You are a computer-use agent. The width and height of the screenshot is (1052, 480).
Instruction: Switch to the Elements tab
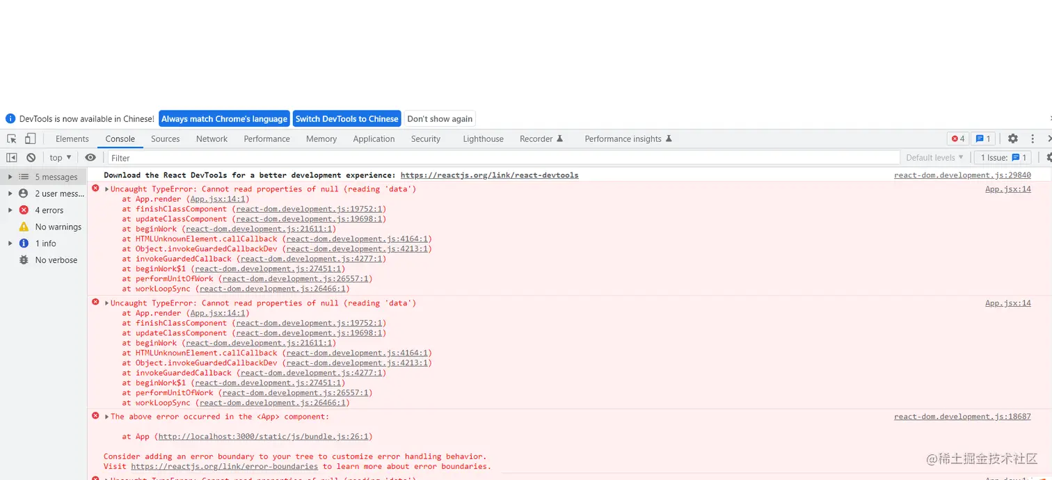click(x=72, y=138)
